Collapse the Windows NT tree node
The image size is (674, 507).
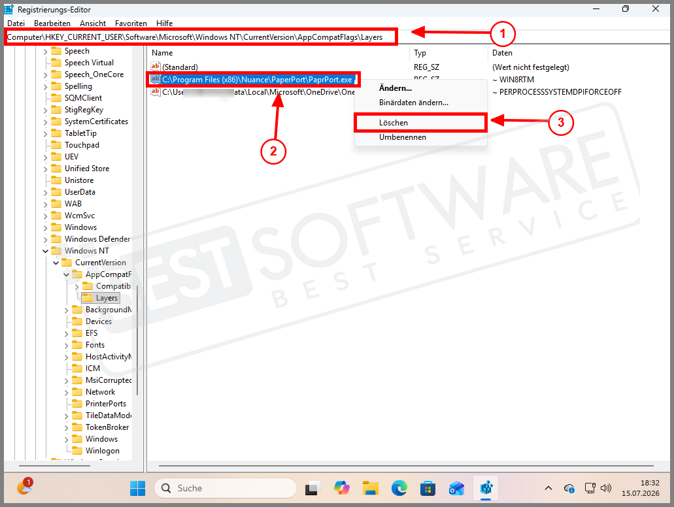click(x=46, y=251)
